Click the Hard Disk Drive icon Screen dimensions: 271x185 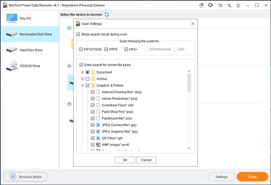point(12,50)
